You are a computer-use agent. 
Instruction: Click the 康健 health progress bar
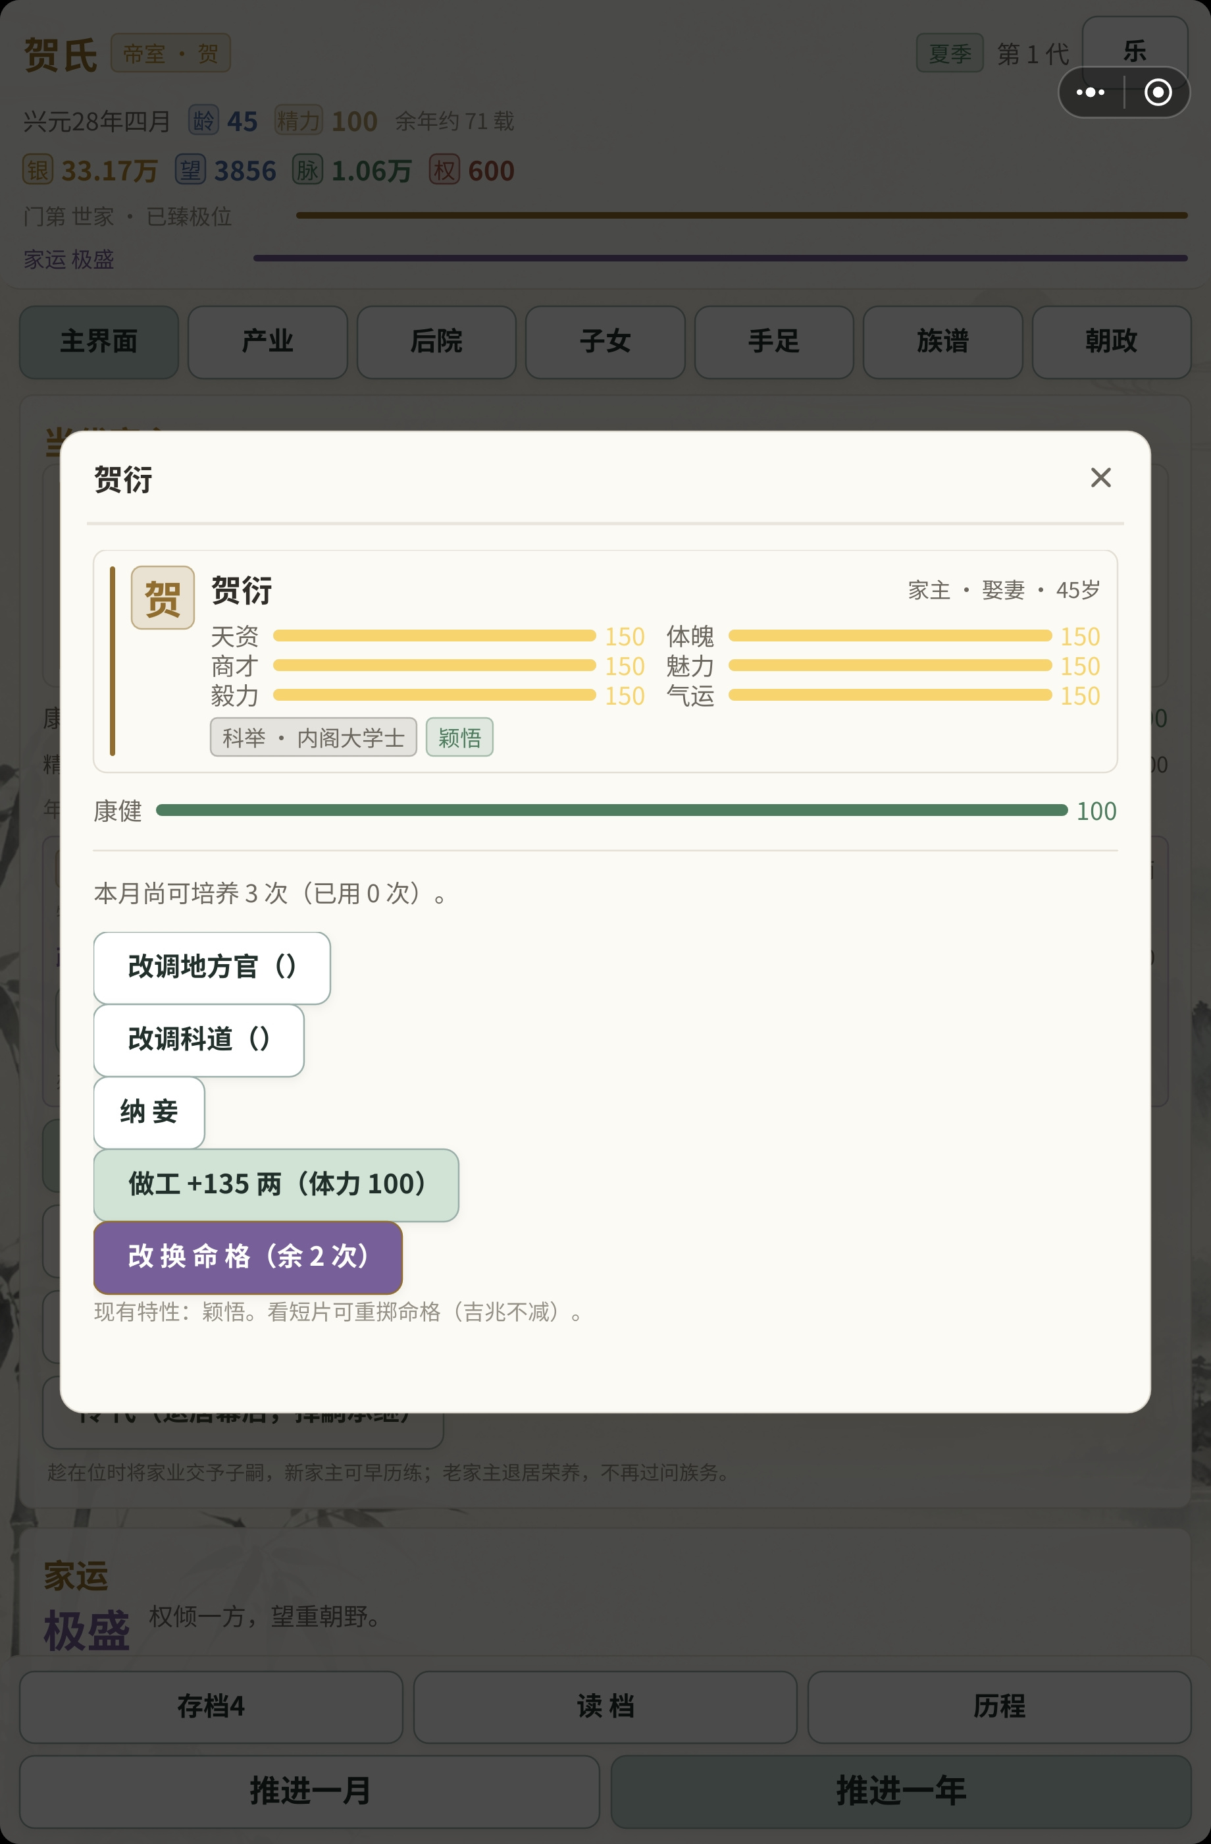point(611,811)
